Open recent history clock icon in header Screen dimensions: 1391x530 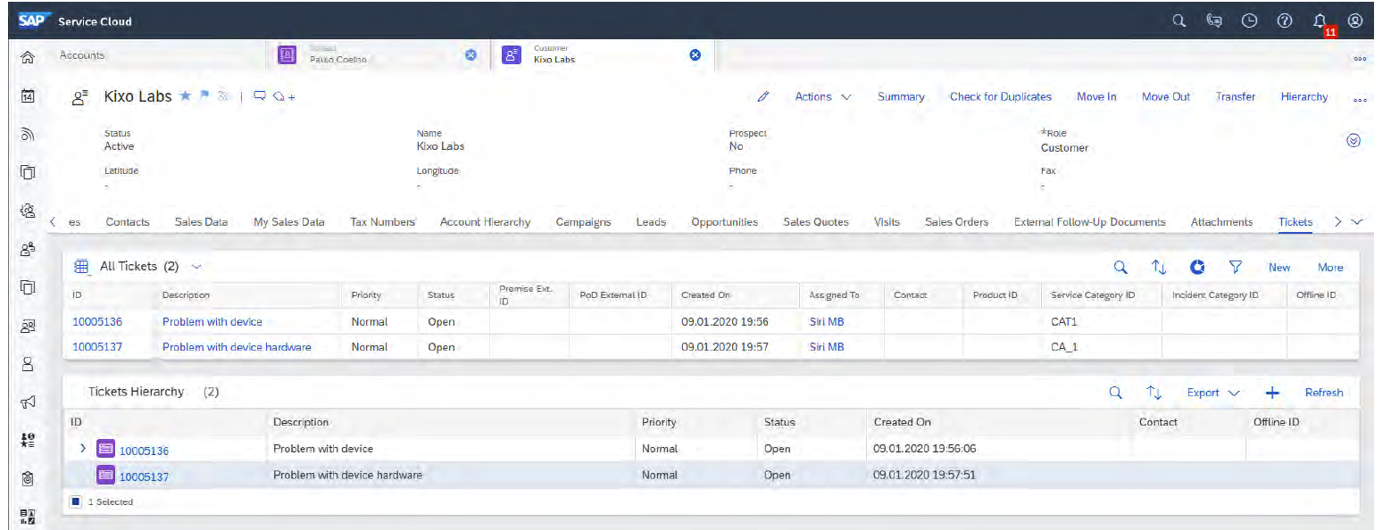[1249, 20]
